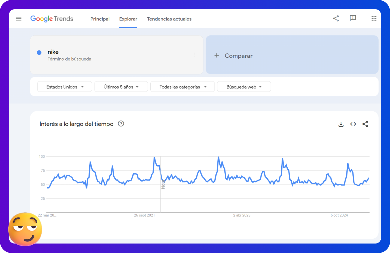Click the nike search term field
This screenshot has width=390, height=253.
tap(117, 55)
